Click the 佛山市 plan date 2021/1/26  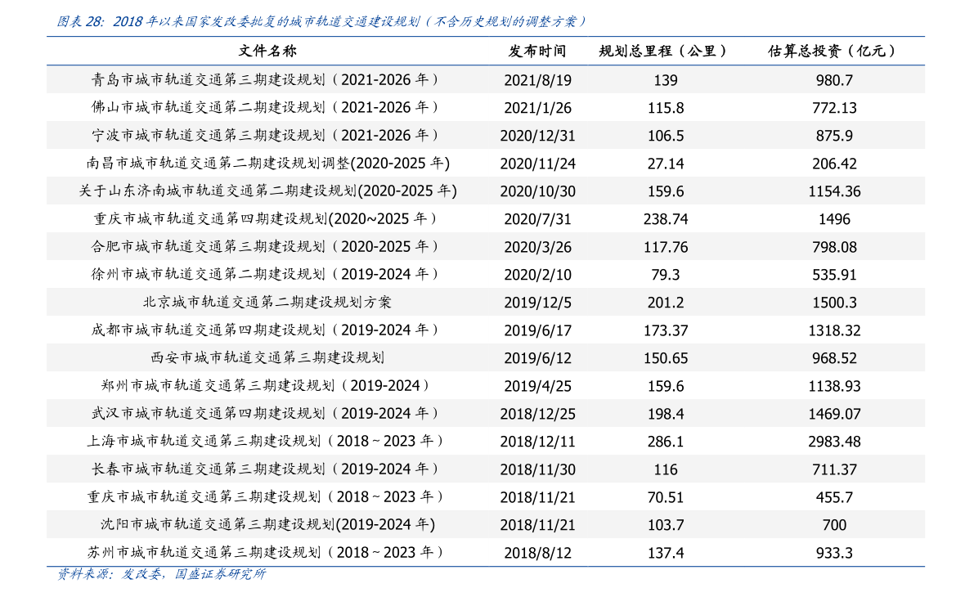(x=537, y=108)
